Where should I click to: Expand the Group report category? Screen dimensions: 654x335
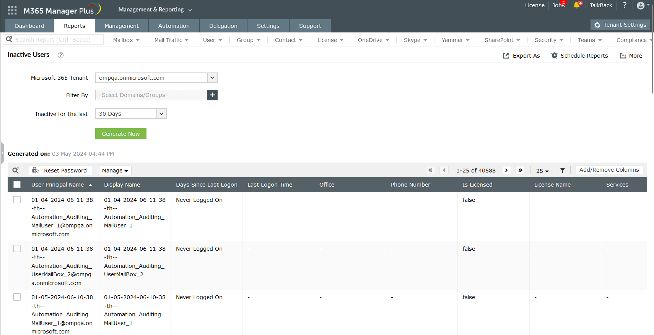point(249,40)
